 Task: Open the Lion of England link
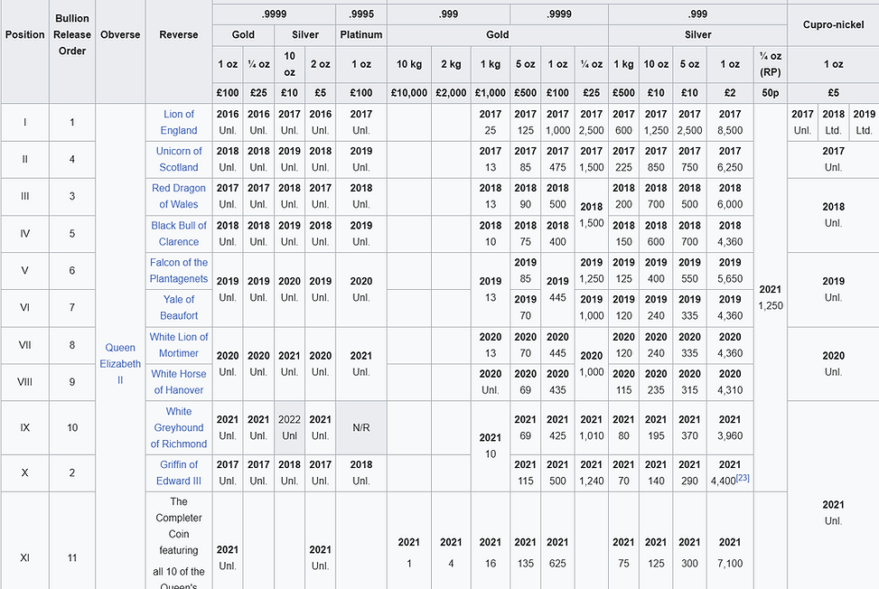(x=178, y=122)
